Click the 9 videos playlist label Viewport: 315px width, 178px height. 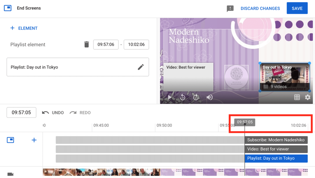tap(279, 87)
